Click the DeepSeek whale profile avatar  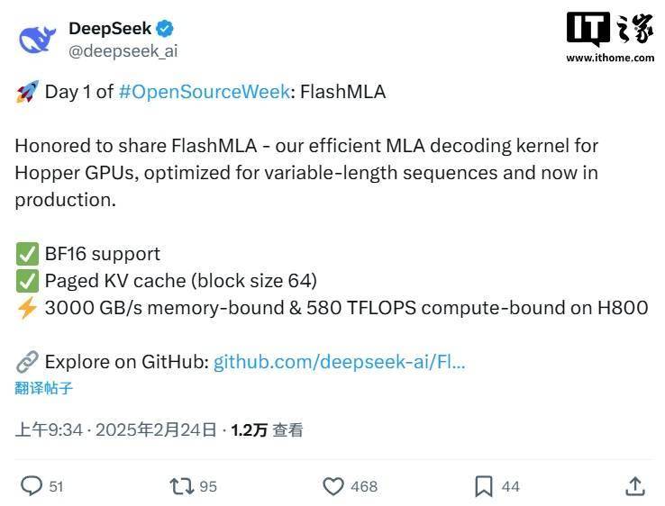(x=37, y=39)
